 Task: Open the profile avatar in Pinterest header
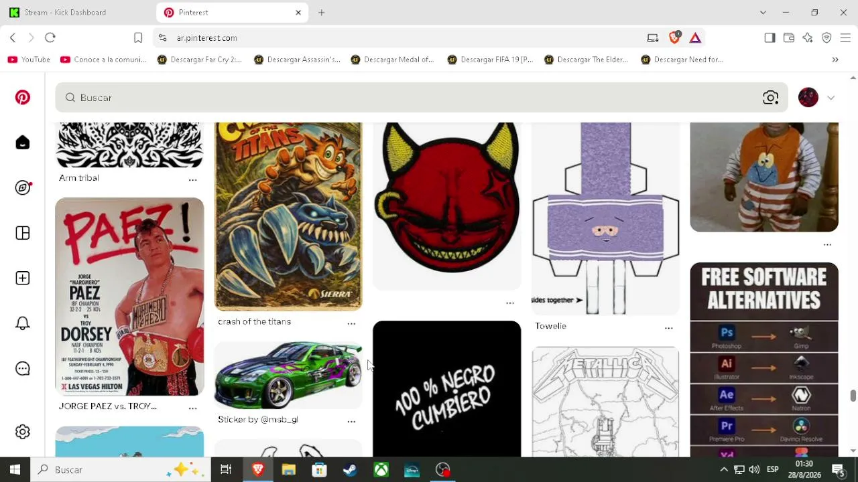(808, 98)
